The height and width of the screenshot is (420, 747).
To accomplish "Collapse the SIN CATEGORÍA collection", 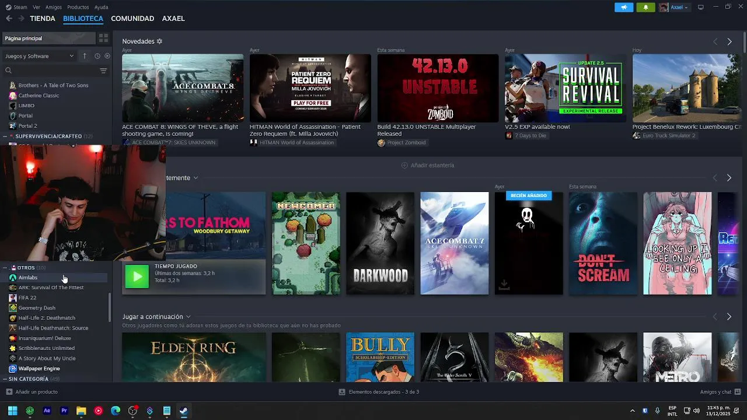I will [x=5, y=379].
